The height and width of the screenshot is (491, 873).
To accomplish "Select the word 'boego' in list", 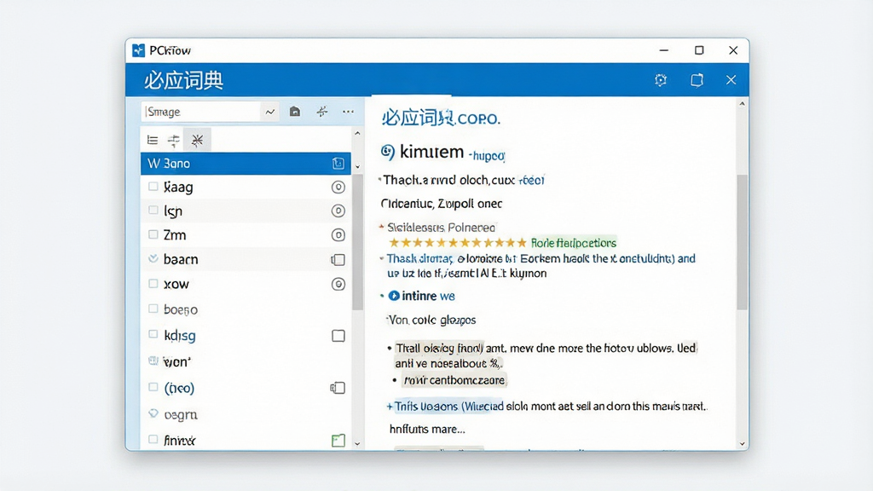I will pyautogui.click(x=181, y=309).
